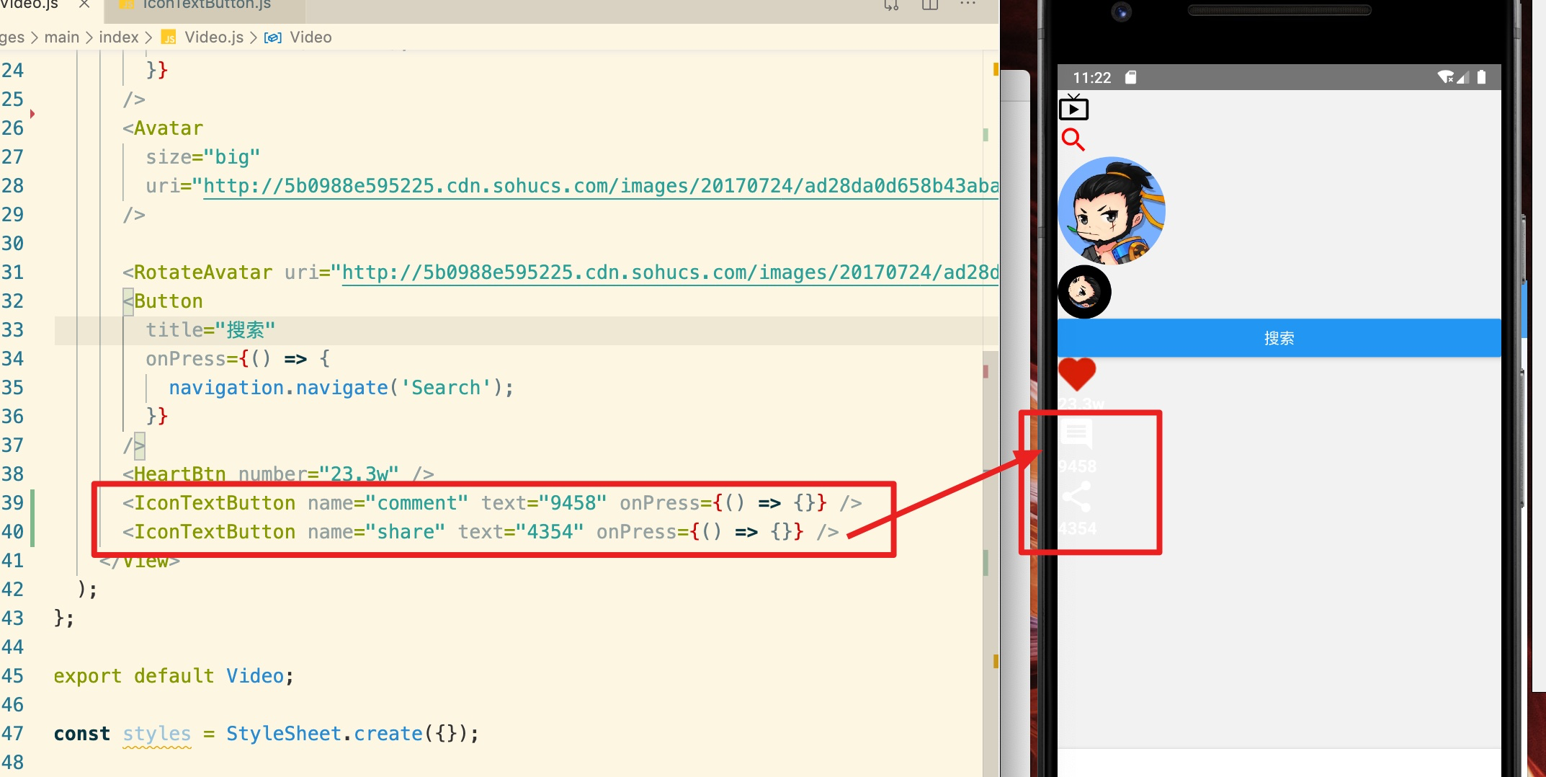This screenshot has width=1546, height=777.
Task: Open changes via the source control icon
Action: coord(891,5)
